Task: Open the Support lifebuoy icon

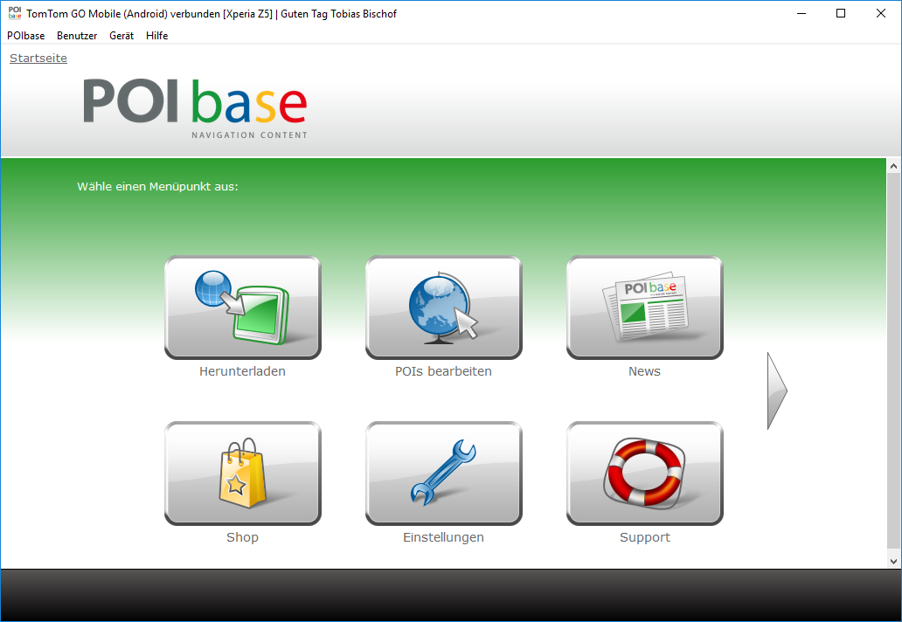Action: (644, 473)
